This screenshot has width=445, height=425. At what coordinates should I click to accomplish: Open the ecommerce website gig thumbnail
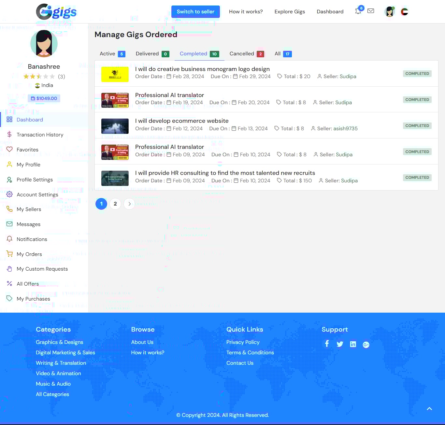[x=115, y=126]
